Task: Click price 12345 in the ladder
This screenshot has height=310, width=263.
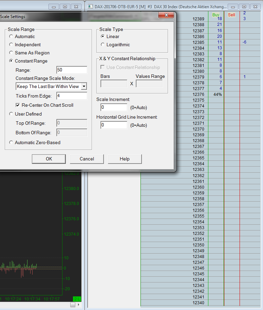Action: click(x=199, y=274)
